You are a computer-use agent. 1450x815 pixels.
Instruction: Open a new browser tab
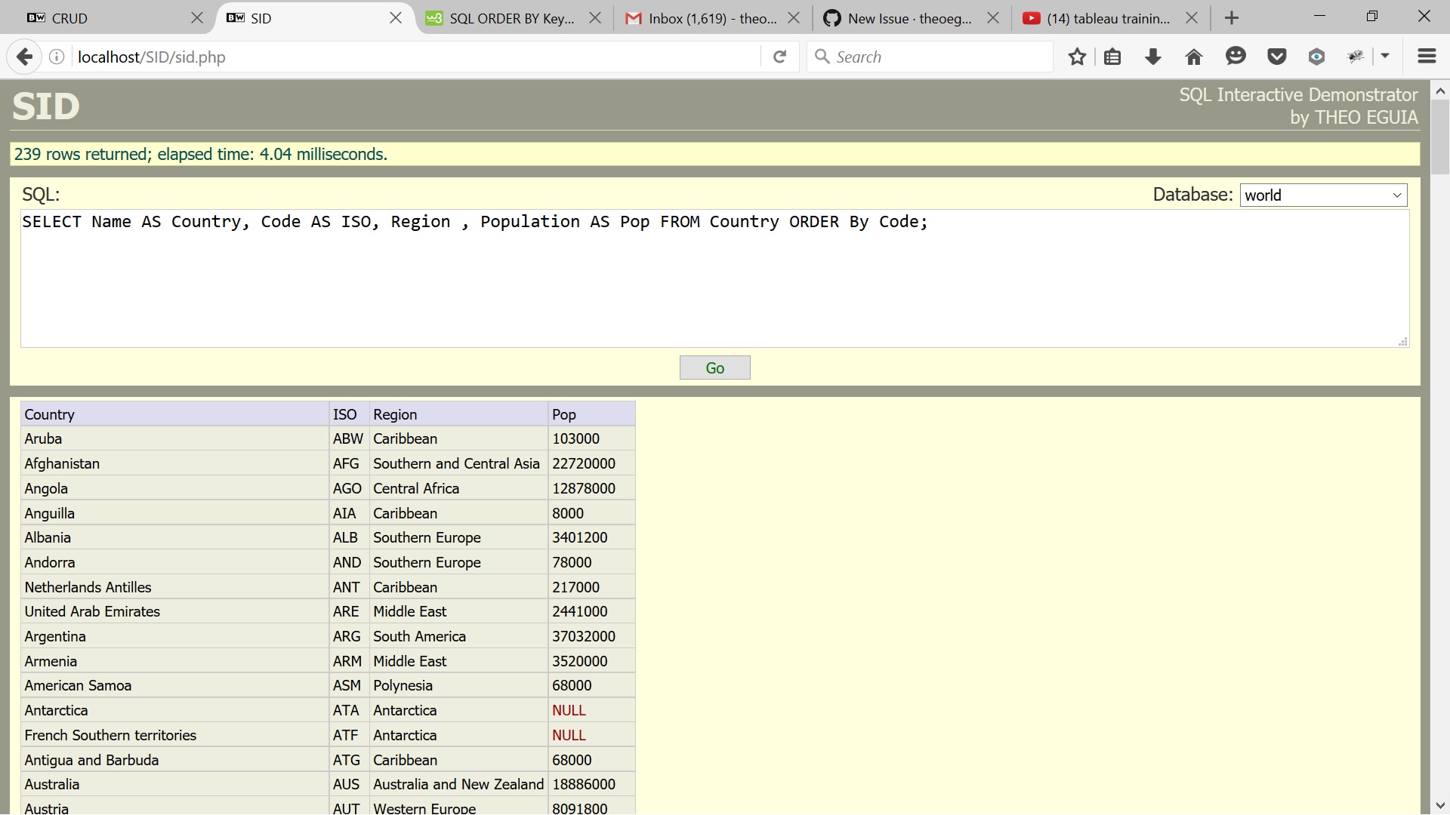point(1231,17)
